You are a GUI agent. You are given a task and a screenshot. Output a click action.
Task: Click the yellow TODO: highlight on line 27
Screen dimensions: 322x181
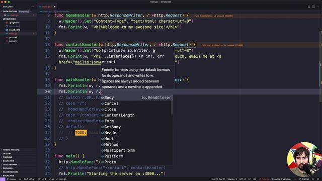click(80, 133)
